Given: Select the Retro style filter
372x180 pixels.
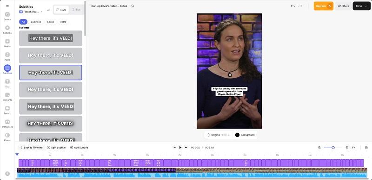Looking at the screenshot, I should (63, 22).
